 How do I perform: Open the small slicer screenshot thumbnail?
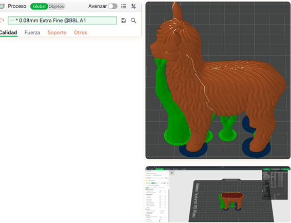point(218,194)
